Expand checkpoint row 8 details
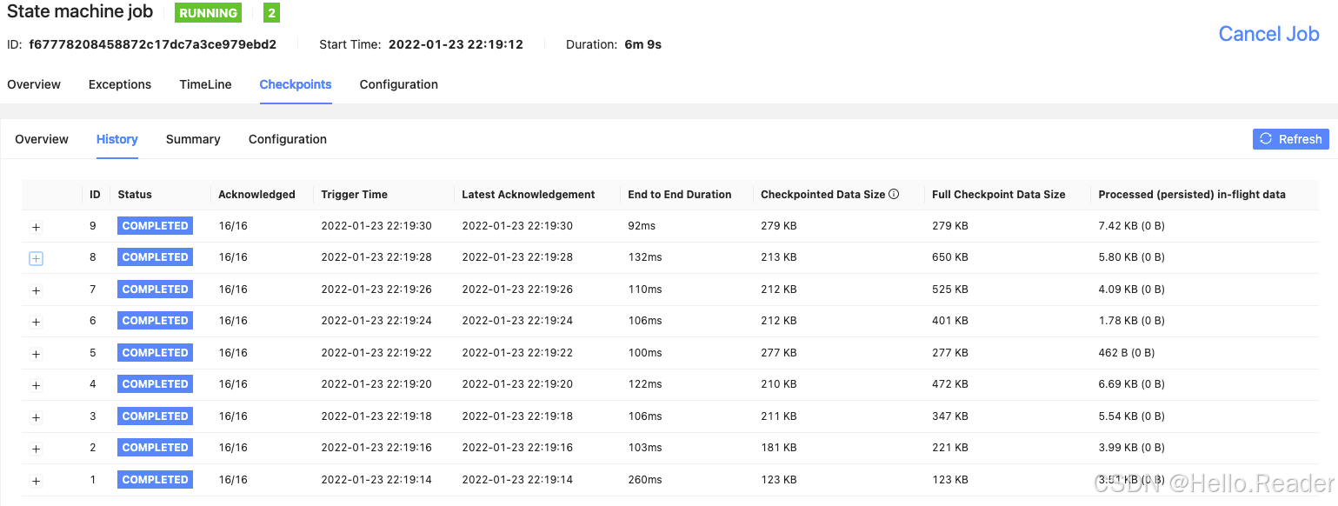 36,257
